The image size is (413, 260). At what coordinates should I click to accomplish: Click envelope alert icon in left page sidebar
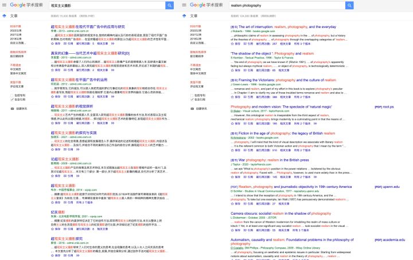12,109
